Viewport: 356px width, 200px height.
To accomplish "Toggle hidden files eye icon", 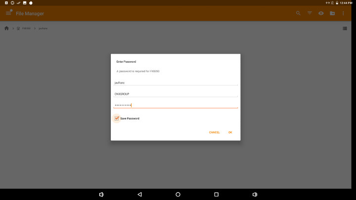I will pos(321,13).
